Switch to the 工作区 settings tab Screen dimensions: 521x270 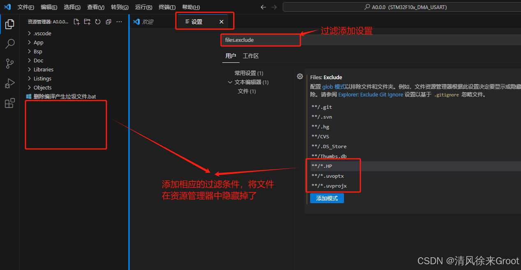[x=251, y=55]
